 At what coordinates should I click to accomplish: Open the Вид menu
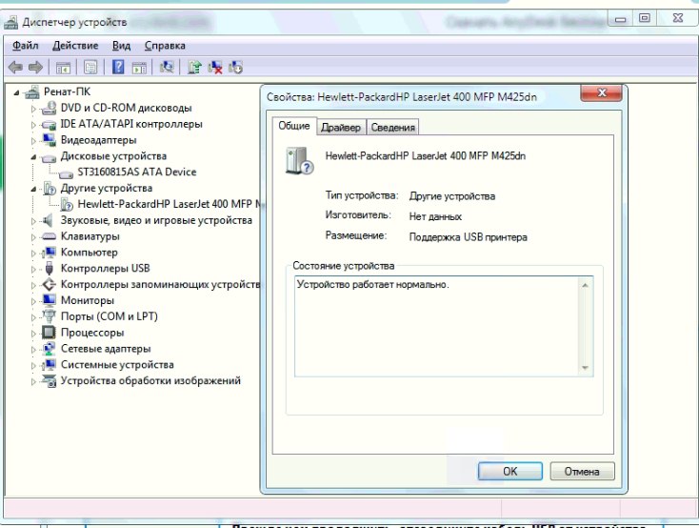click(x=121, y=46)
